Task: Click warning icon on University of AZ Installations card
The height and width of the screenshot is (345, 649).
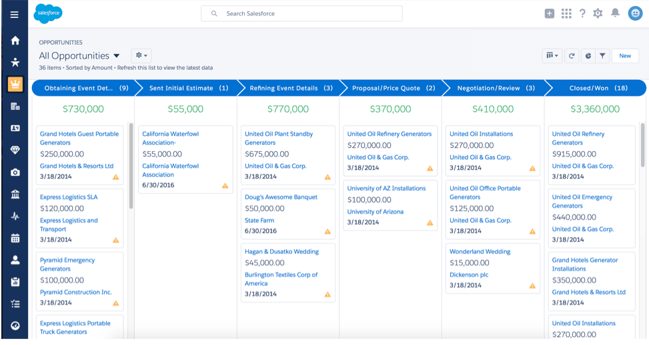Action: pyautogui.click(x=430, y=222)
